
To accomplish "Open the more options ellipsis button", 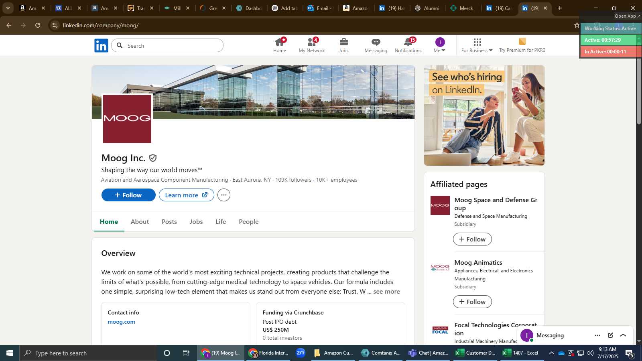I will click(x=224, y=195).
